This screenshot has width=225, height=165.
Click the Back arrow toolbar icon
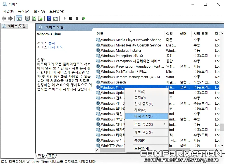[4, 18]
